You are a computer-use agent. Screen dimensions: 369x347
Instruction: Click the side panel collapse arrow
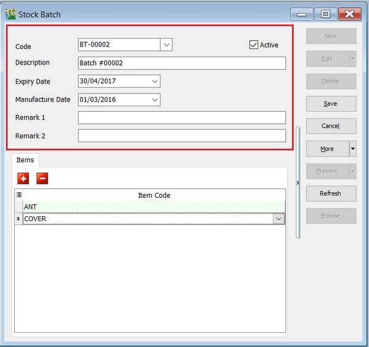(x=298, y=182)
